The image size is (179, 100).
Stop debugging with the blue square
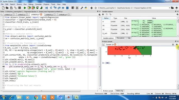coord(67,8)
